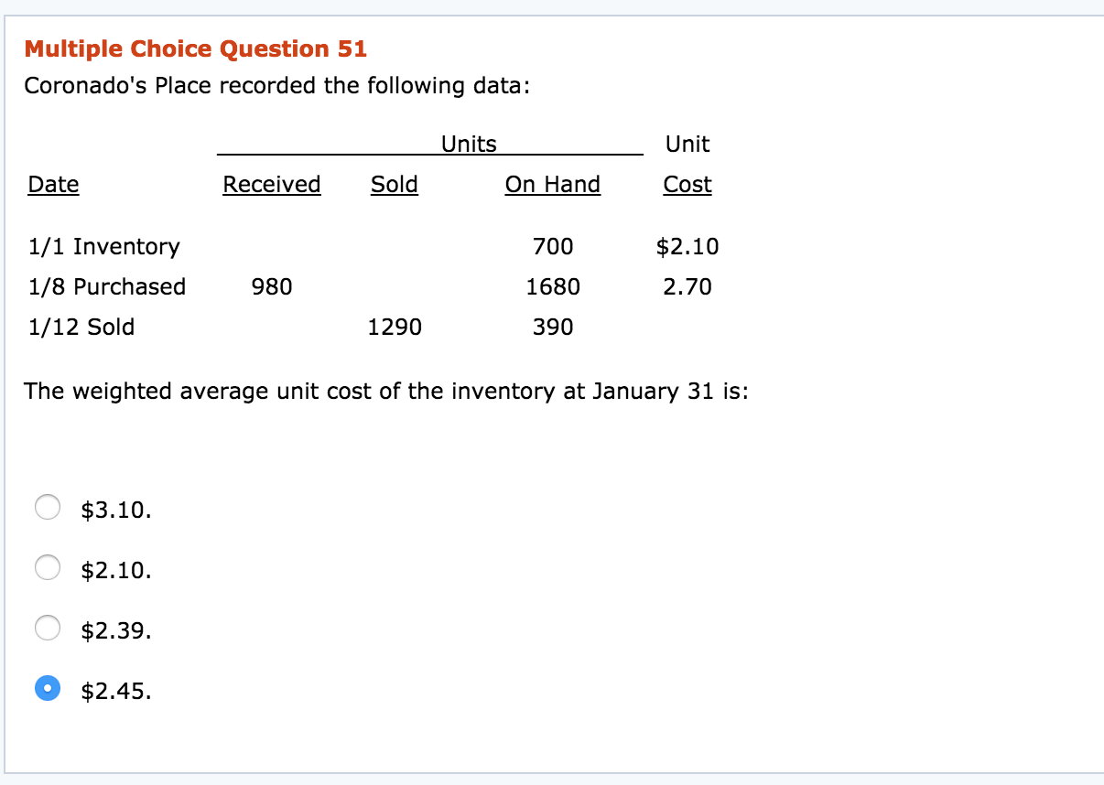Click the Received column header

click(271, 184)
